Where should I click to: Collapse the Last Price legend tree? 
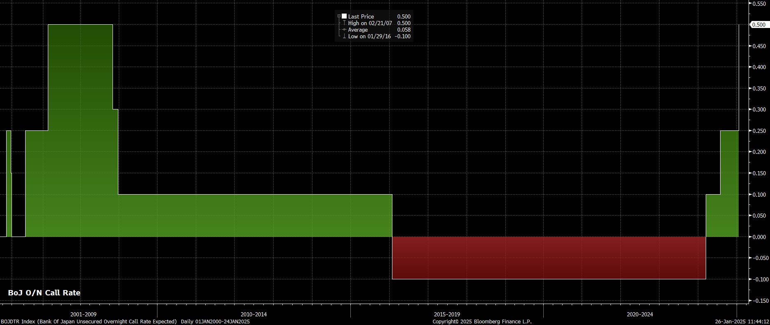339,16
